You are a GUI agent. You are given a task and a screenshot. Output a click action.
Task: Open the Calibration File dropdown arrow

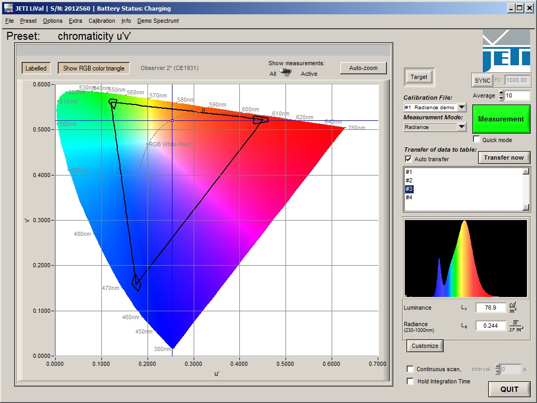coord(462,107)
